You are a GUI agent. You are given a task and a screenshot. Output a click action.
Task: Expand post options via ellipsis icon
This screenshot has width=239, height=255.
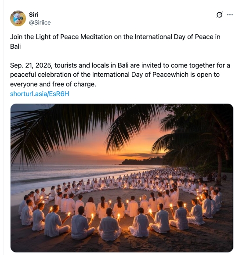[230, 14]
